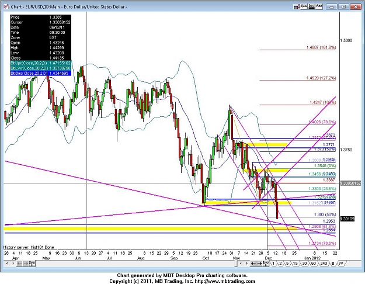Image resolution: width=365 pixels, height=284 pixels.
Task: Click the Close value 1.44135 in data box
Action: [58, 58]
